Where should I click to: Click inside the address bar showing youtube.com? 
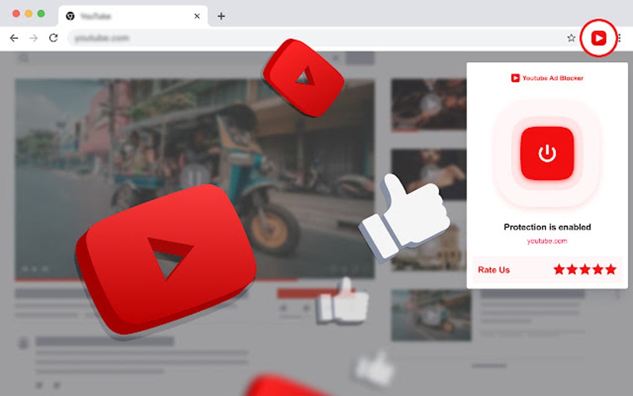pyautogui.click(x=124, y=38)
